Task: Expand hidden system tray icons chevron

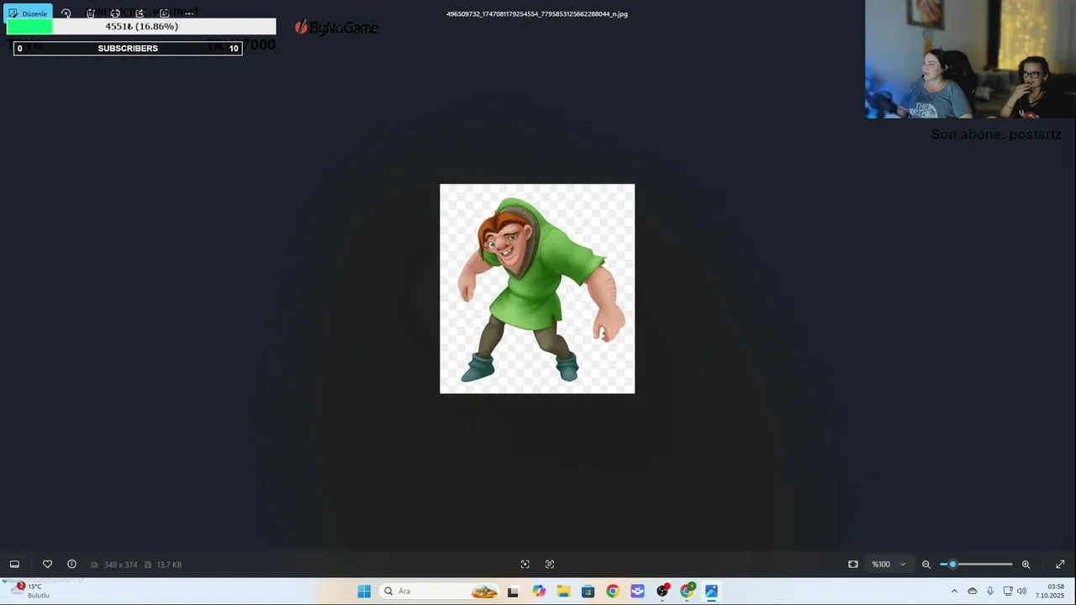Action: click(x=954, y=592)
